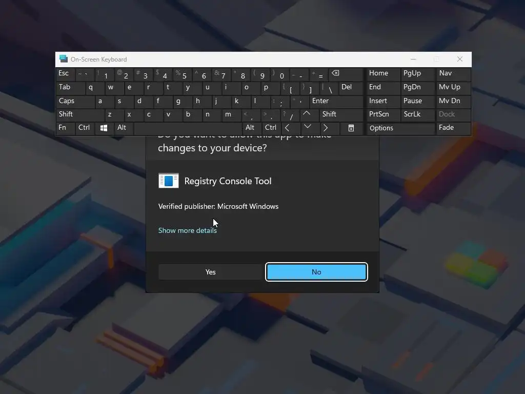Click the a key
Image resolution: width=525 pixels, height=394 pixels.
(105, 101)
